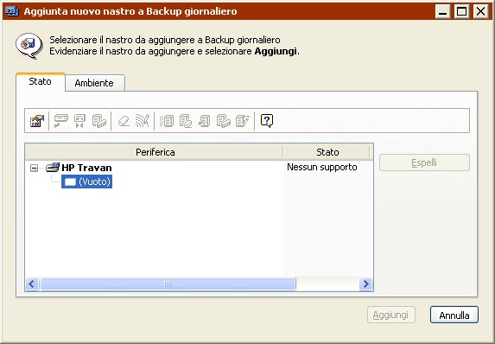The width and height of the screenshot is (495, 344).
Task: Switch to the Ambiente tab
Action: click(94, 83)
